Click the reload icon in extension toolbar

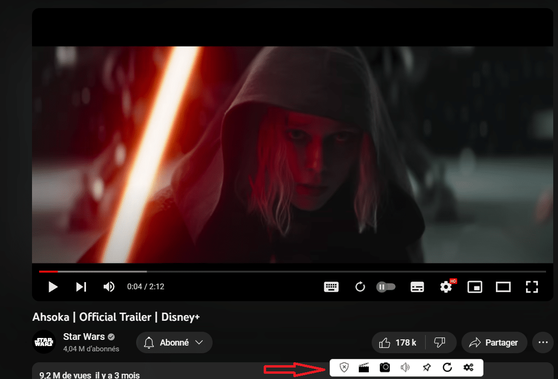click(447, 367)
